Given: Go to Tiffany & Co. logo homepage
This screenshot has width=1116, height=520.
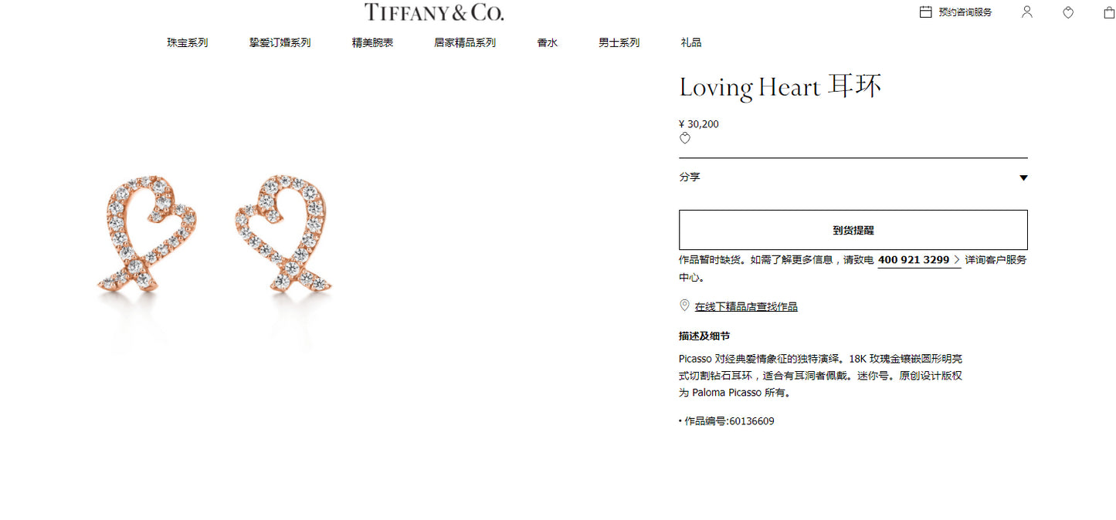Looking at the screenshot, I should (434, 12).
